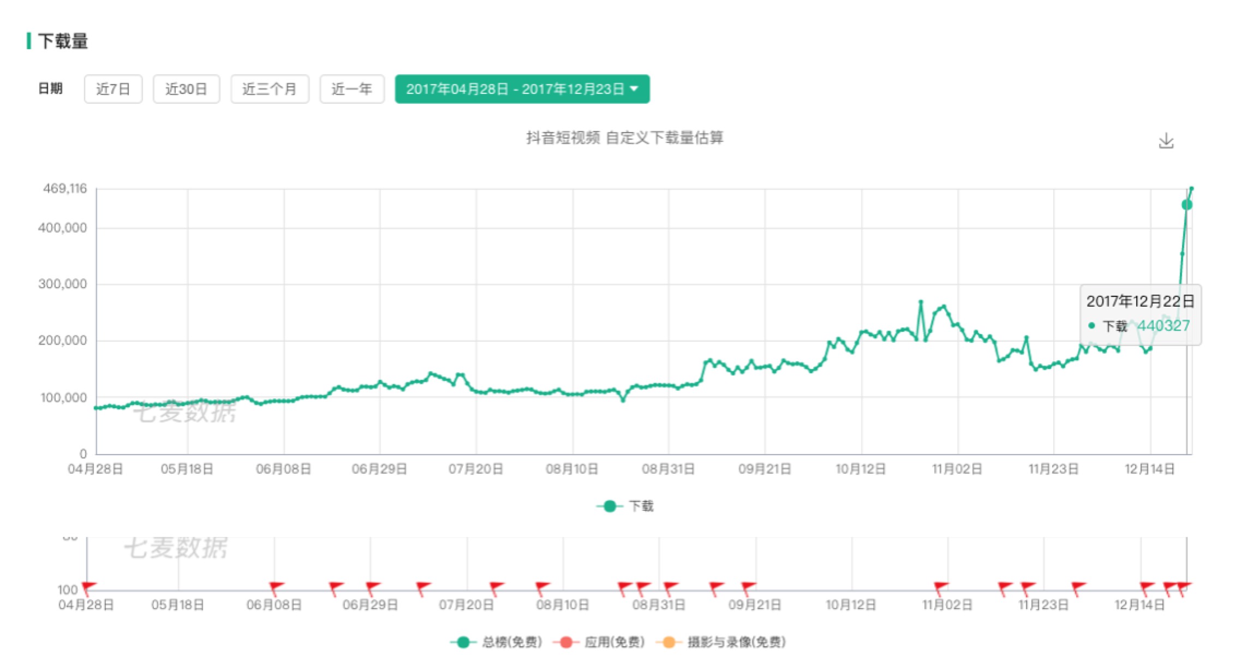1253x668 pixels.
Task: Click the 下载量 section heading
Action: [63, 41]
